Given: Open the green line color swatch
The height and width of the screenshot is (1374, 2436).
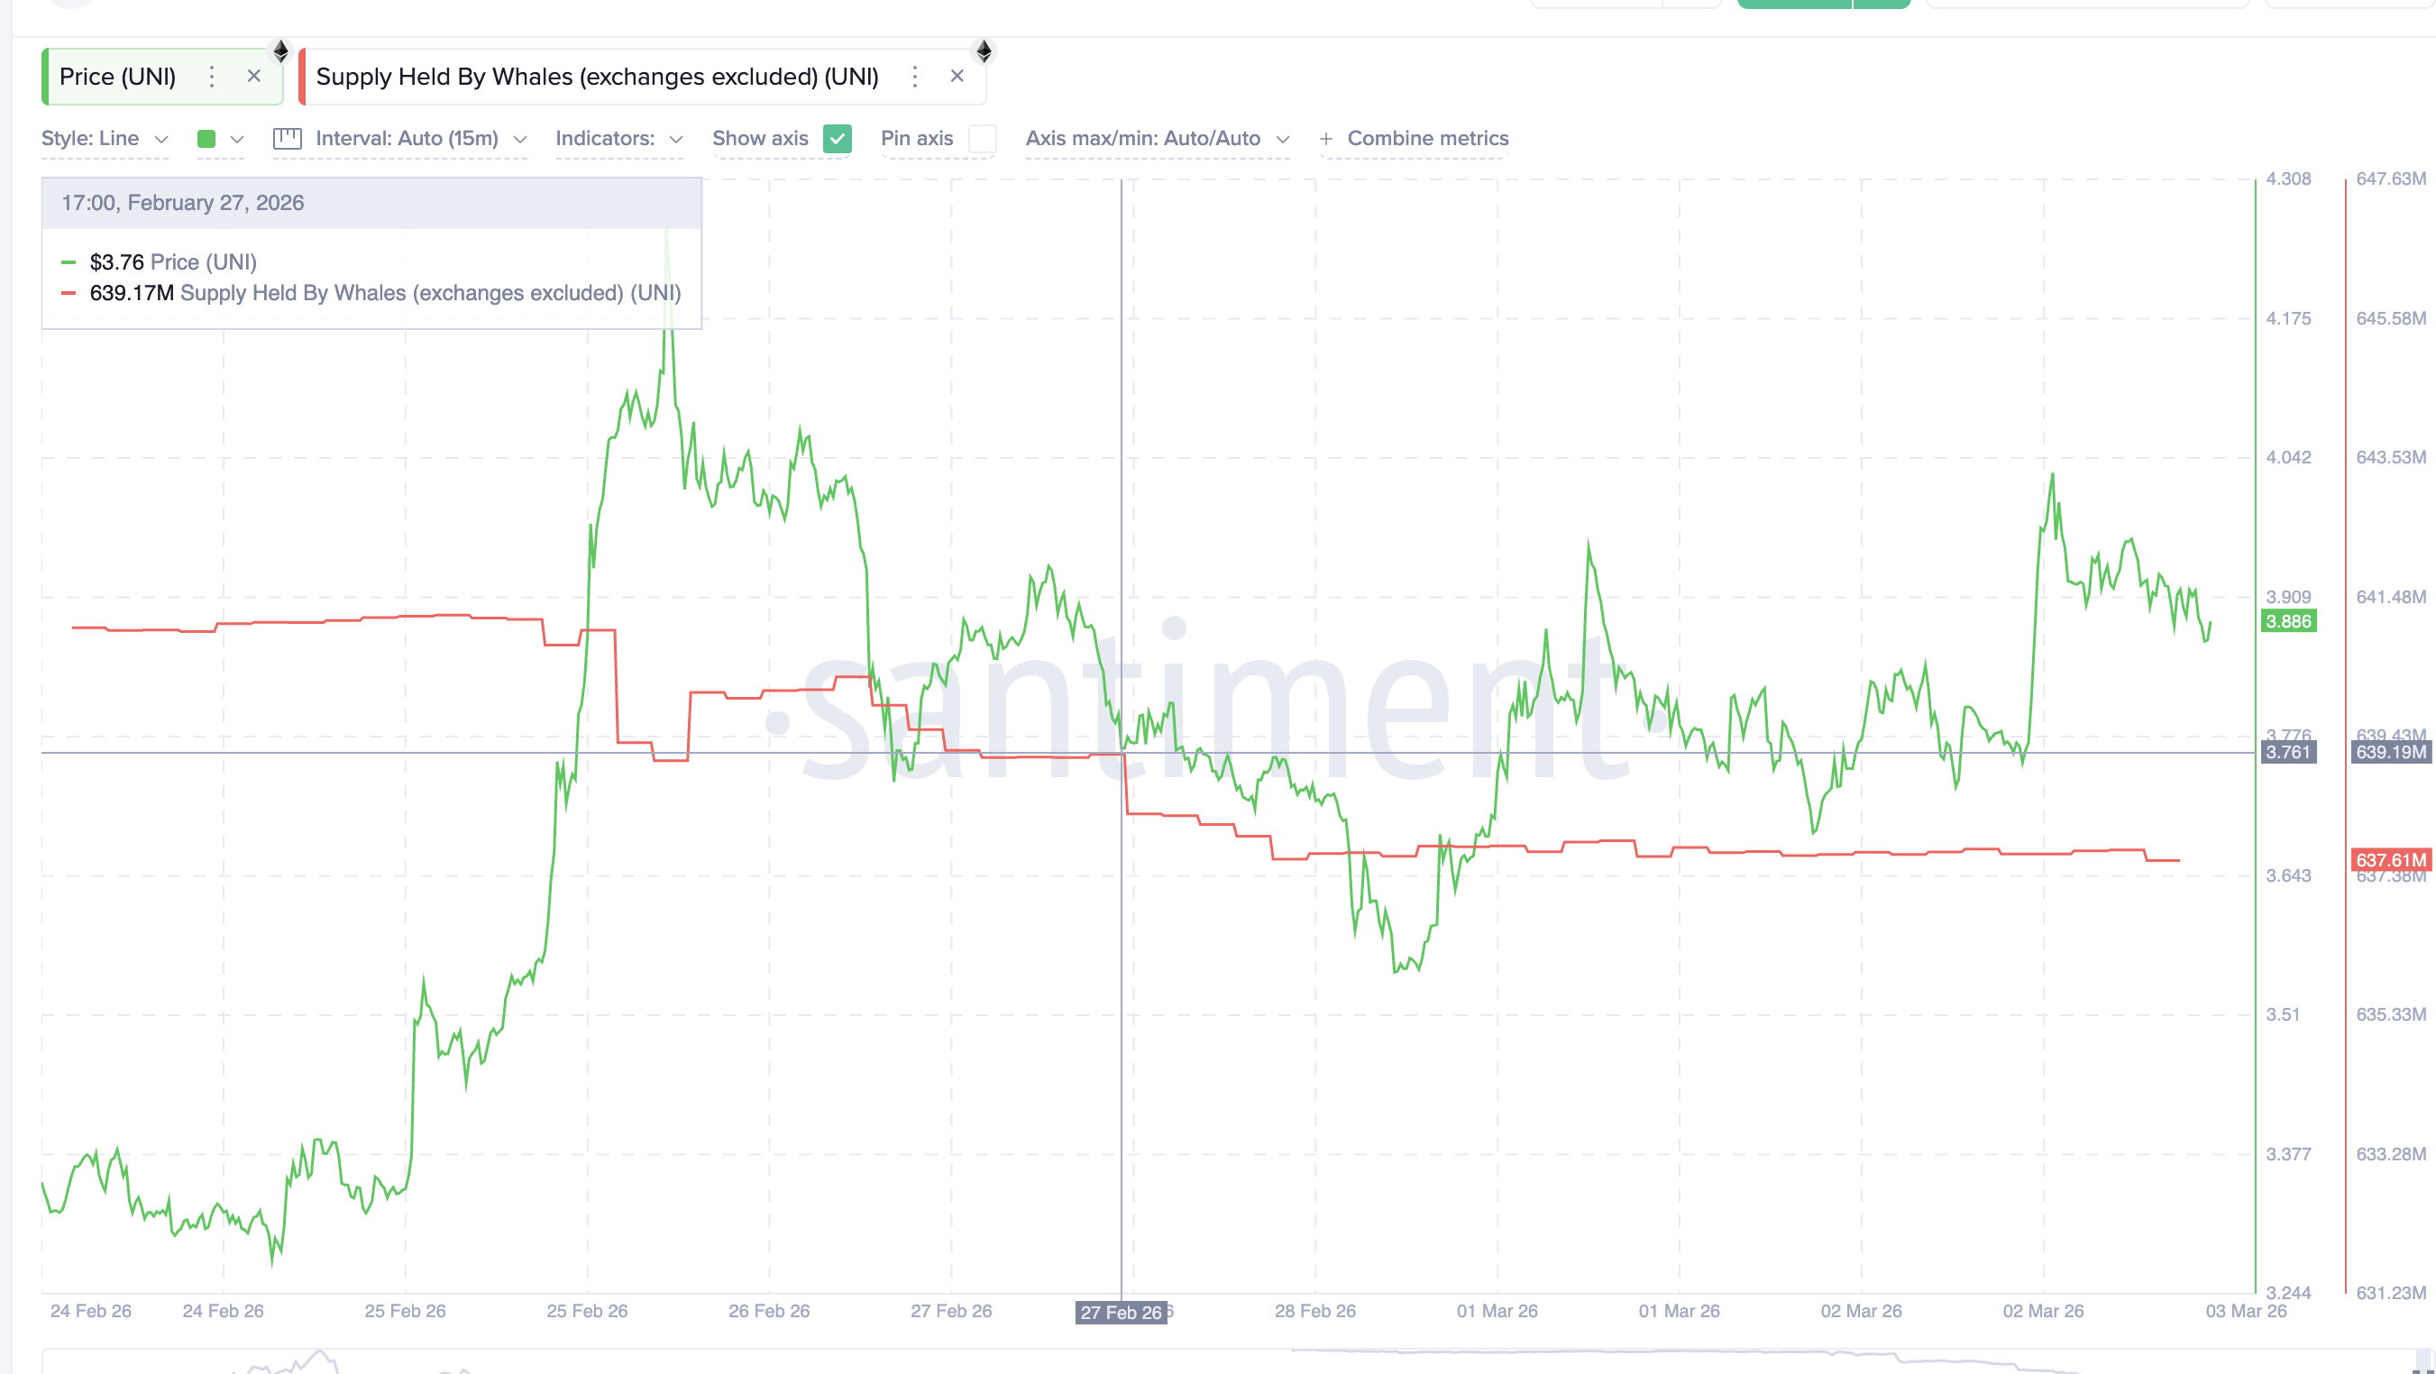Looking at the screenshot, I should (207, 139).
